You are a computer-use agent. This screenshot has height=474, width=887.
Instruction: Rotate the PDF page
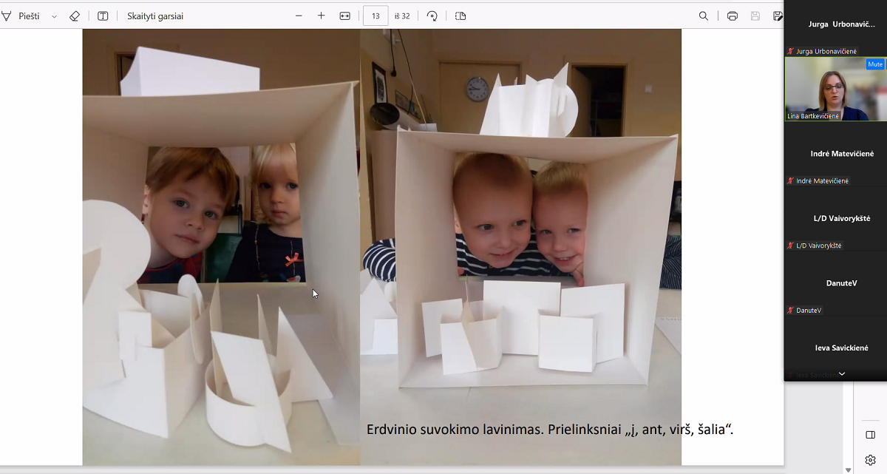432,16
